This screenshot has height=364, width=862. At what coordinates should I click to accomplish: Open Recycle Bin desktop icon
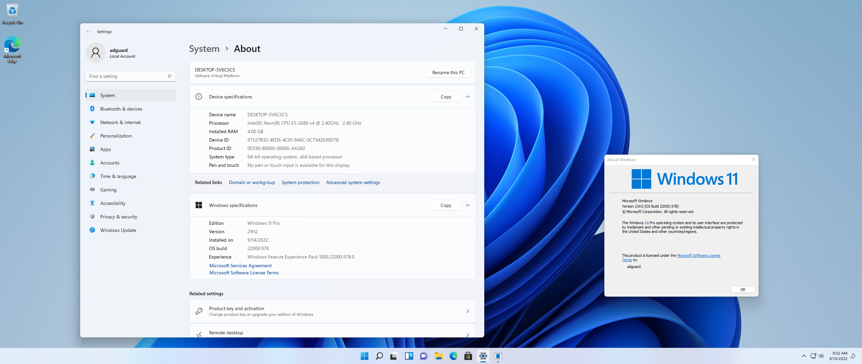point(12,14)
